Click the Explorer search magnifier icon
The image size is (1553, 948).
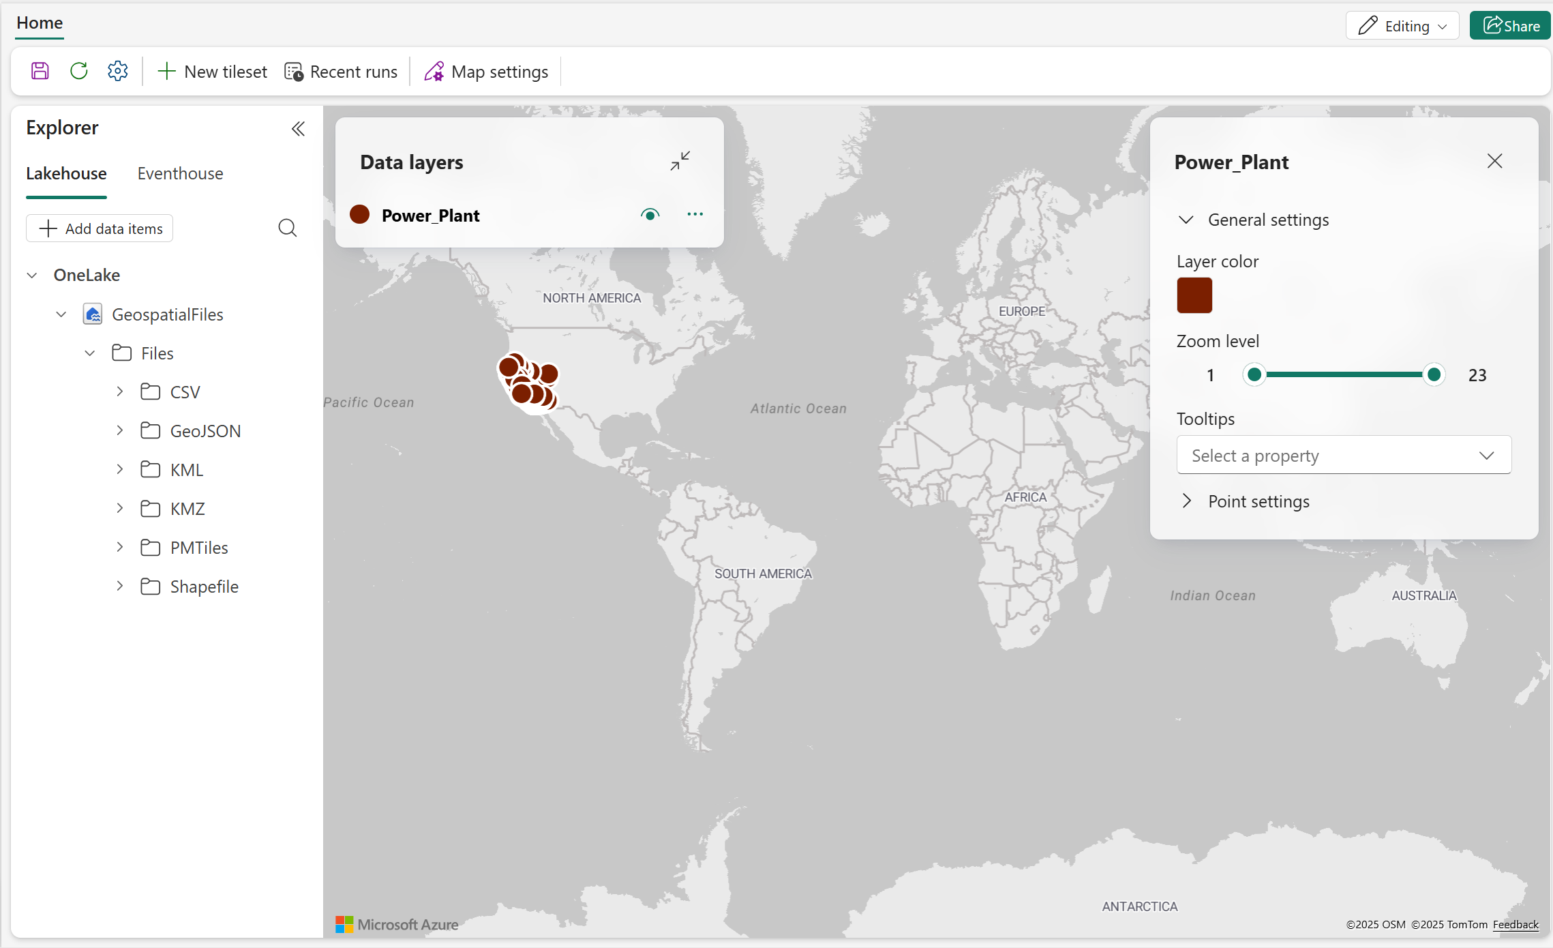(288, 228)
